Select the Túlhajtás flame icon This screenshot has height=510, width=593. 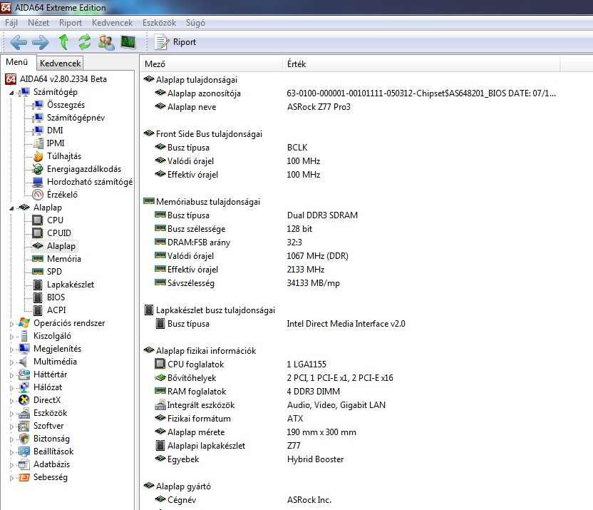(x=38, y=156)
